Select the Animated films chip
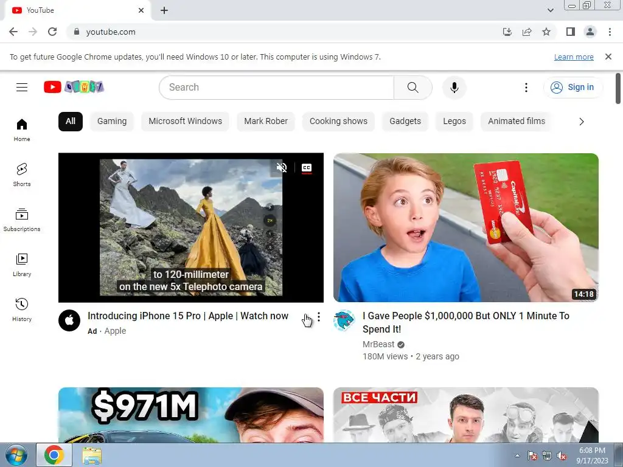Viewport: 623px width, 467px height. (517, 121)
